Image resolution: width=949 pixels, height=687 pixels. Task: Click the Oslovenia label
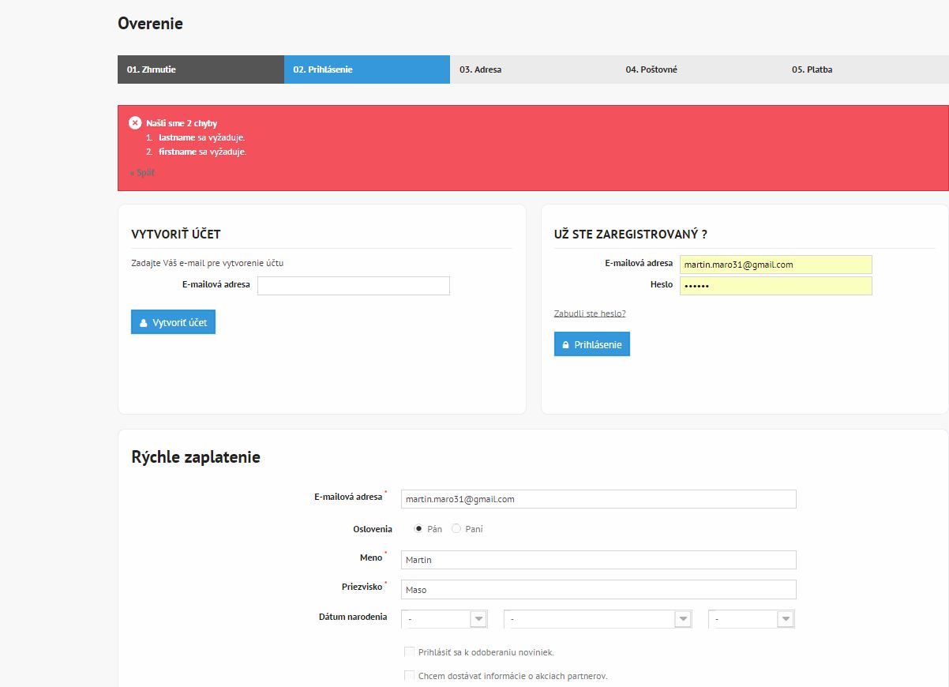[x=373, y=529]
